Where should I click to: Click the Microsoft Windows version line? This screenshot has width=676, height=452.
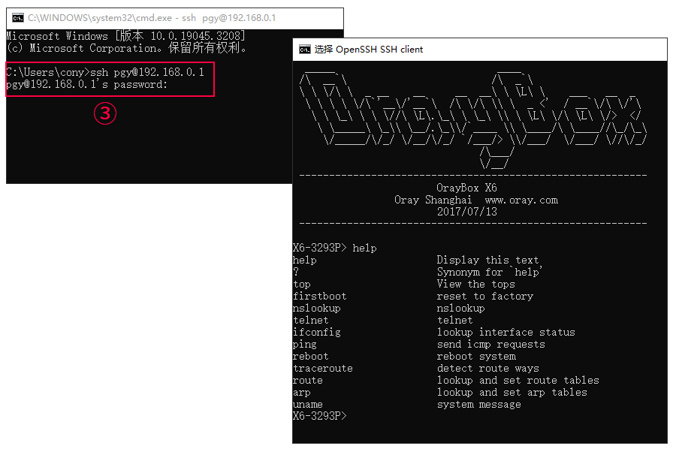click(x=126, y=36)
